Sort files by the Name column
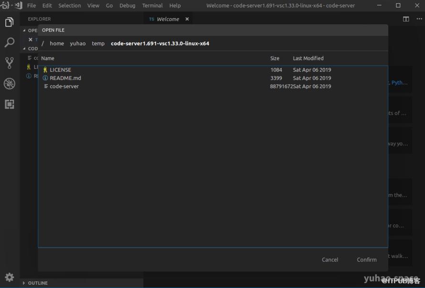 pos(48,58)
